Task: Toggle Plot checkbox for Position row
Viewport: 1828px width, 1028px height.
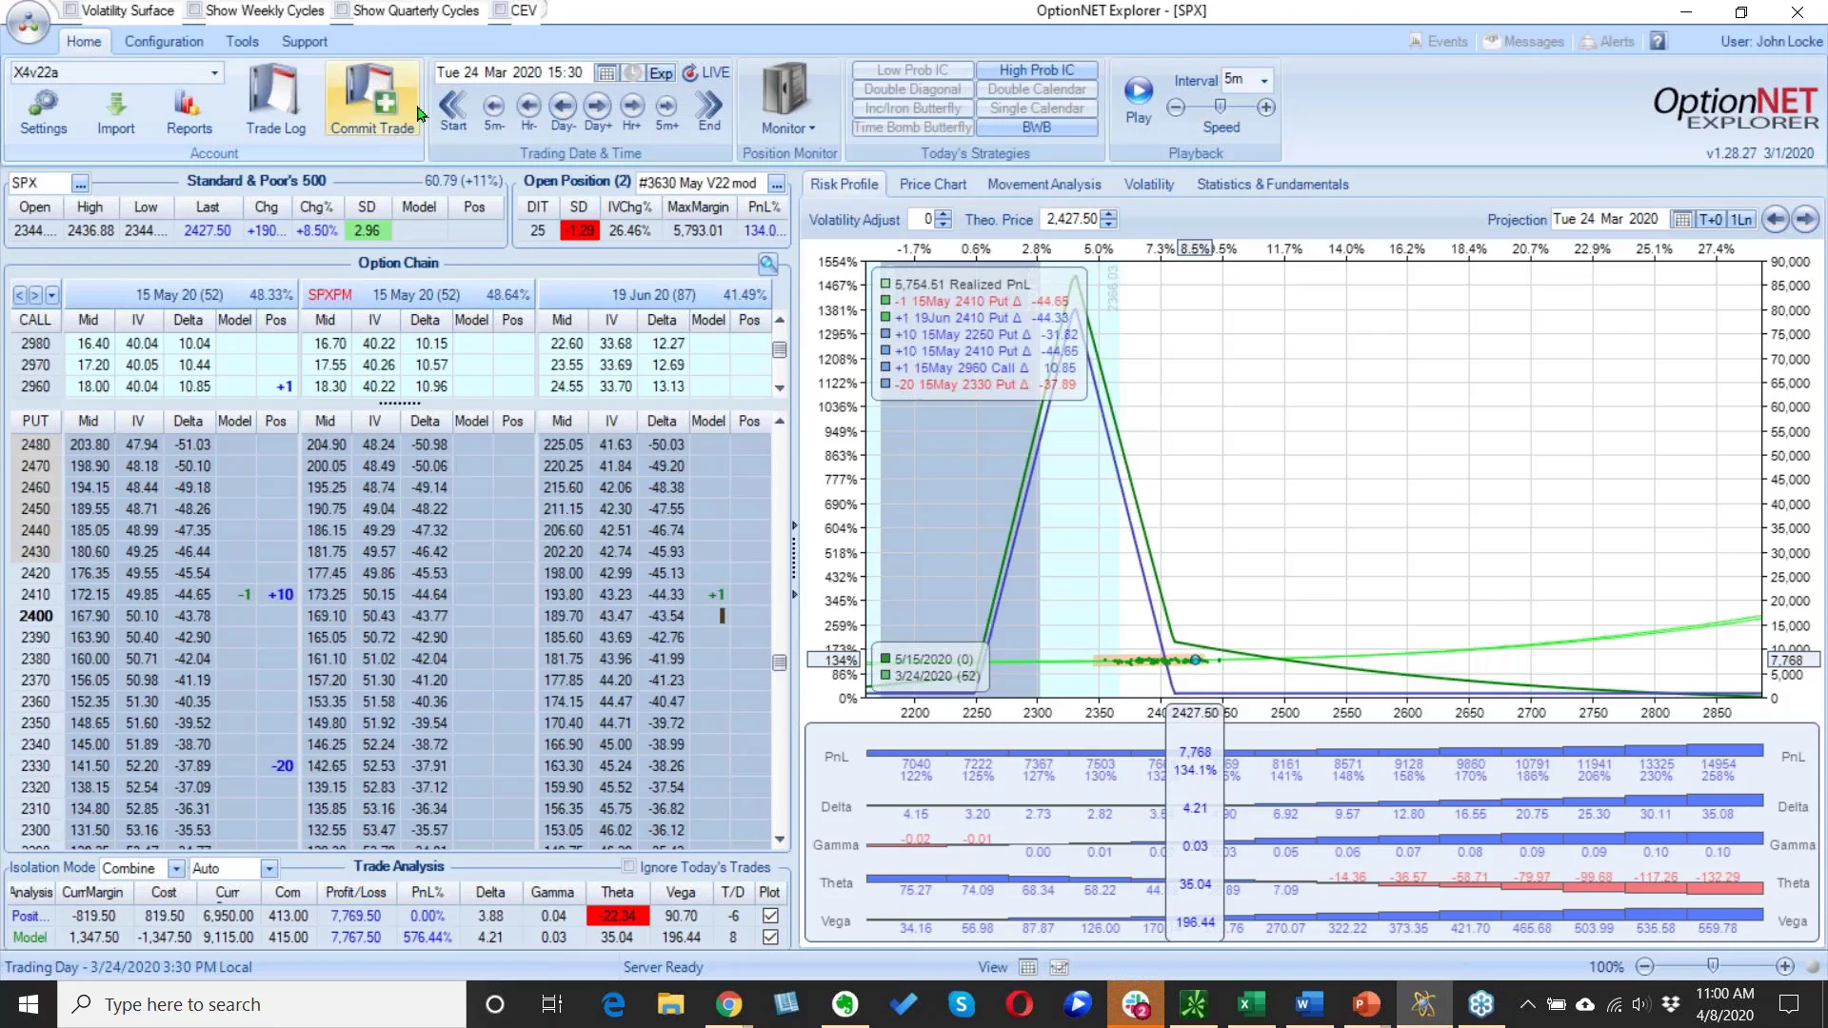Action: pos(770,916)
